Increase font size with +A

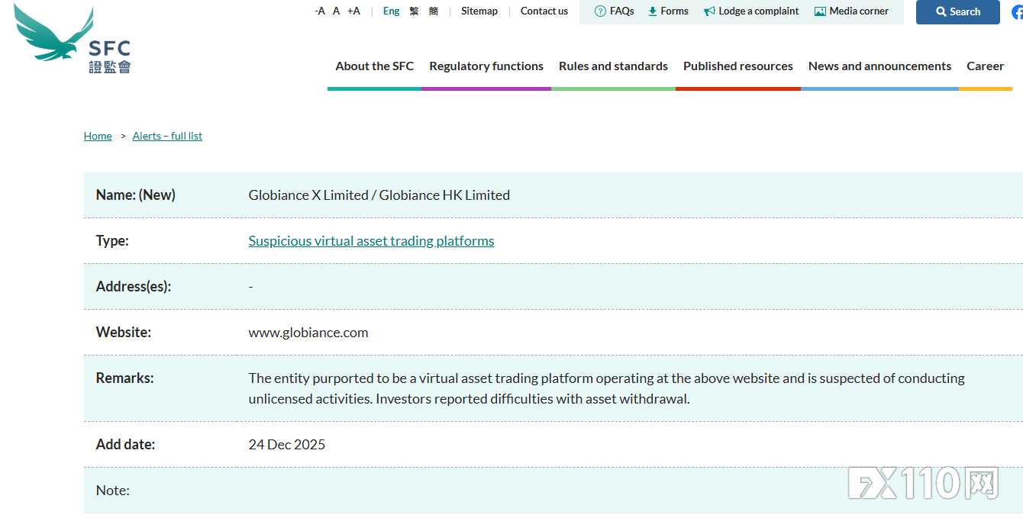[353, 11]
